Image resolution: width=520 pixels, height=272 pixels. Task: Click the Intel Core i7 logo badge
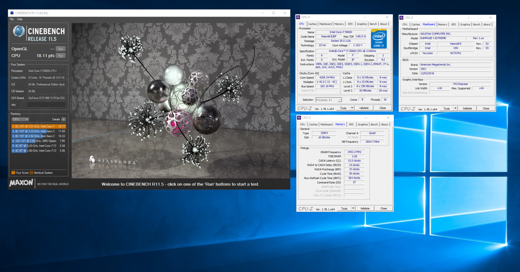coord(379,38)
